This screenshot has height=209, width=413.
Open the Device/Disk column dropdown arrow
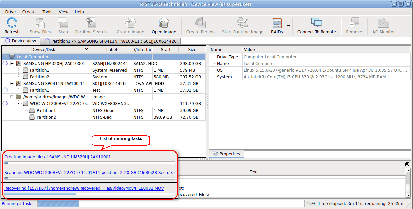tap(87, 49)
